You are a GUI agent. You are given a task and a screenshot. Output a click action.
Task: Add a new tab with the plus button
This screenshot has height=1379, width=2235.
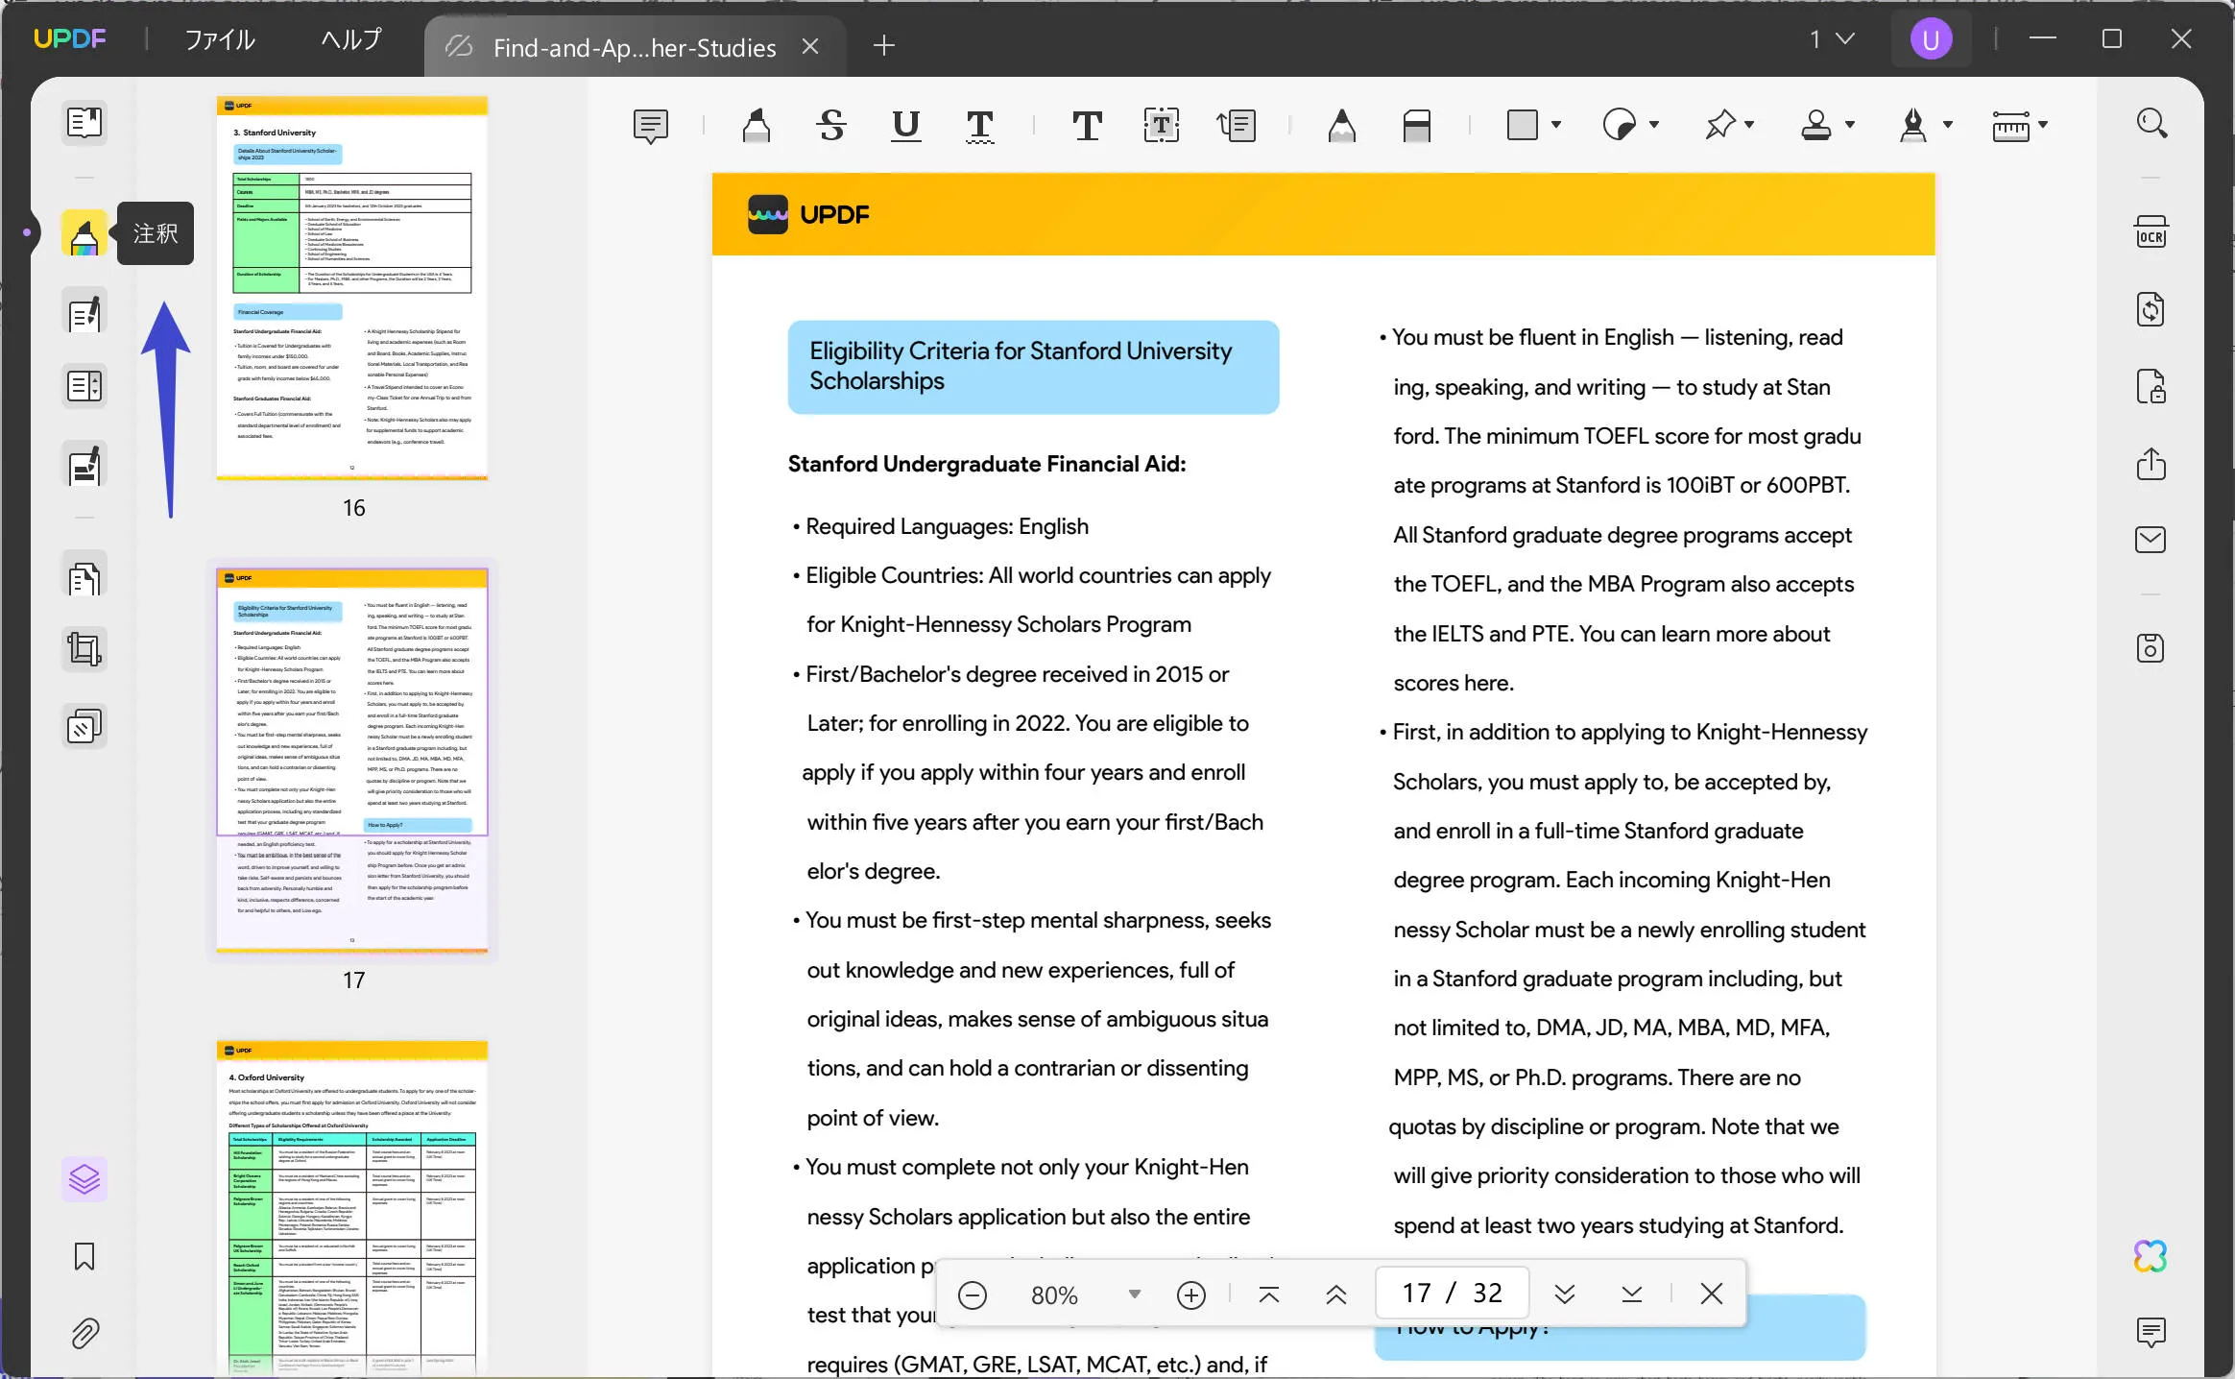884,45
